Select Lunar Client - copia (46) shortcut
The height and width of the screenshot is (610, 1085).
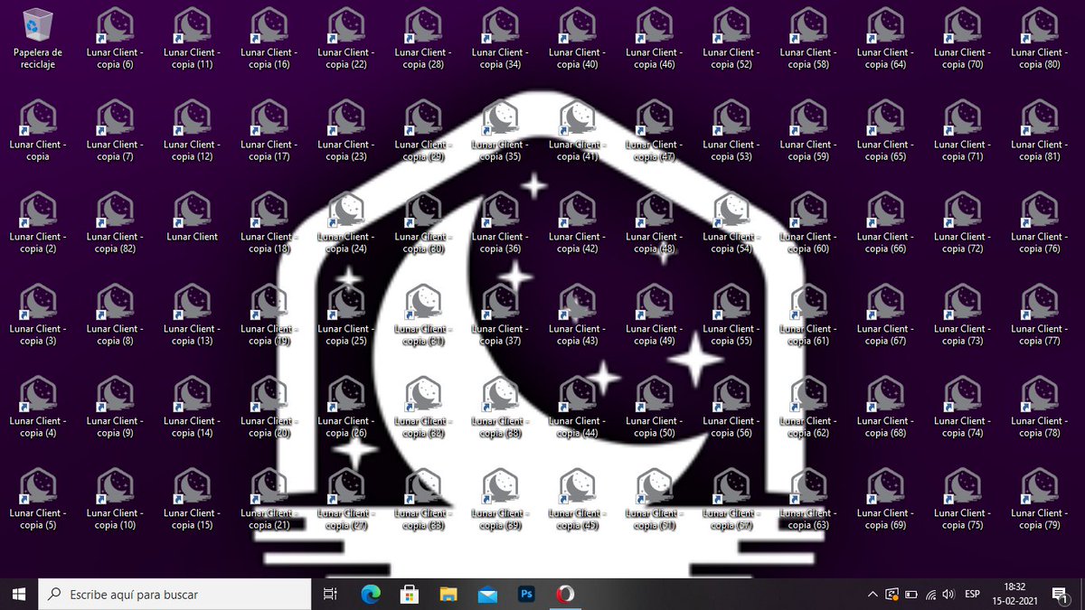(x=655, y=40)
